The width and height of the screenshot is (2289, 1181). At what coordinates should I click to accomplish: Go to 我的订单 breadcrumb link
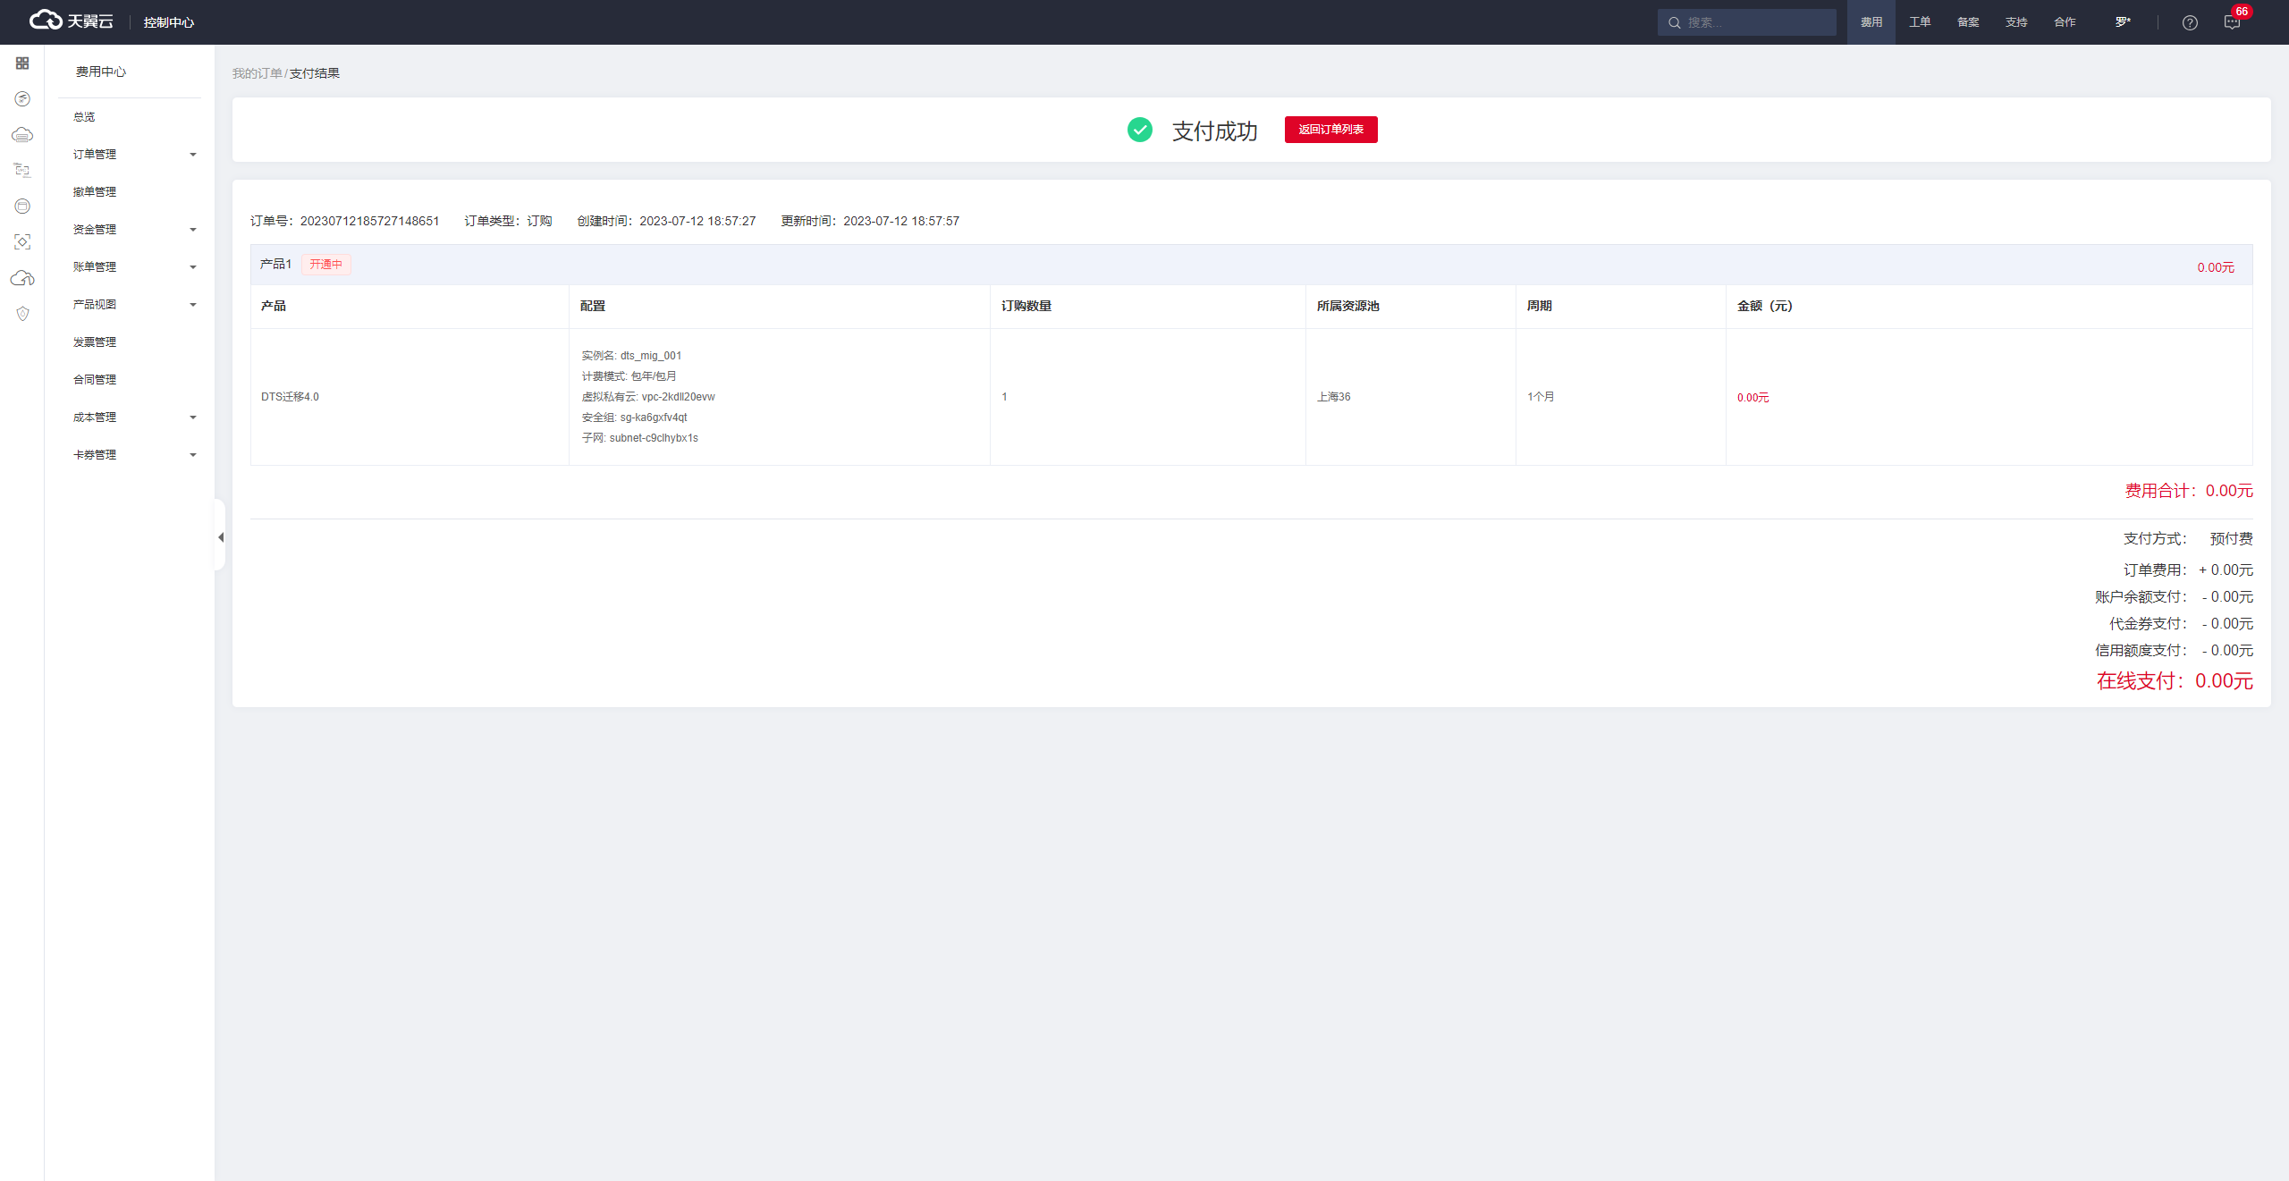pos(257,73)
